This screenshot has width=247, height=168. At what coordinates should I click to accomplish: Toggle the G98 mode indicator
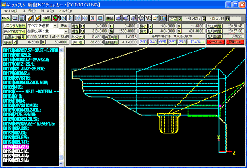pos(182,42)
